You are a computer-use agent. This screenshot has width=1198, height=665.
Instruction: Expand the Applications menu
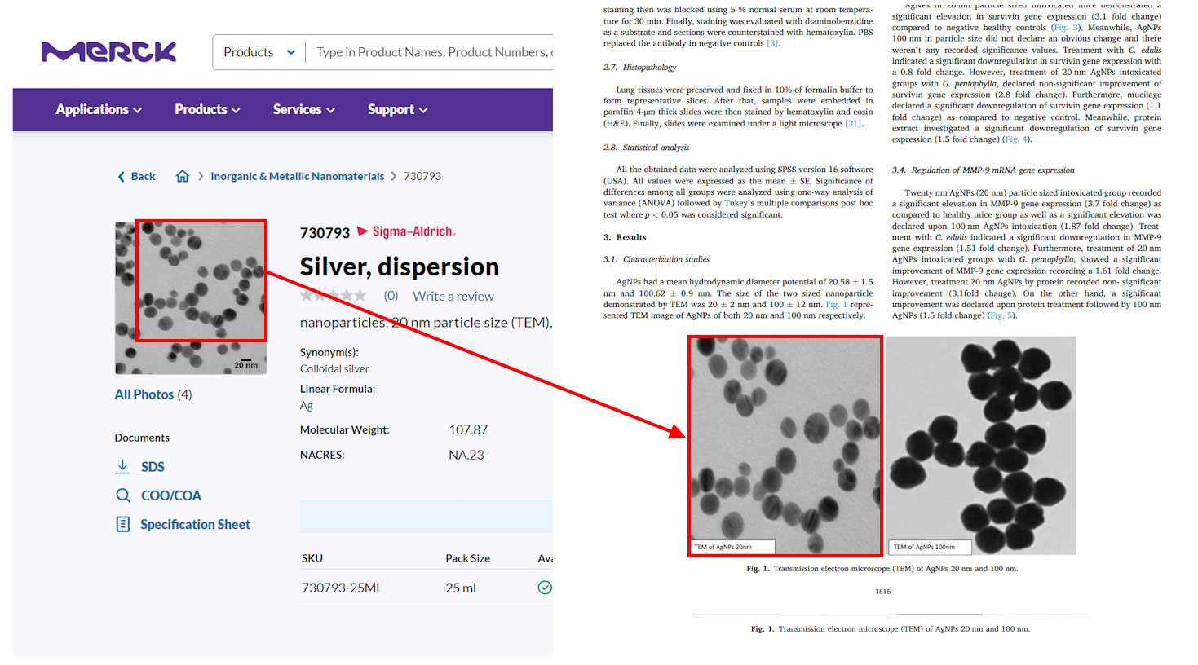click(x=98, y=109)
